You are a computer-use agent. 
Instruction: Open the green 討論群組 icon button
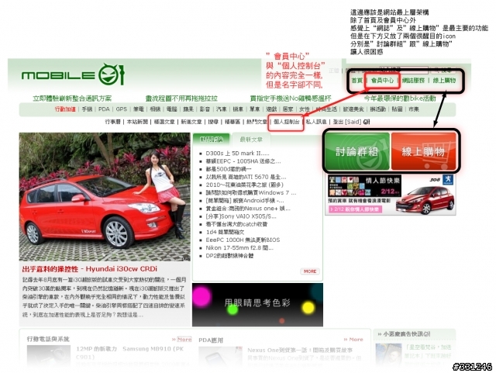pyautogui.click(x=357, y=151)
